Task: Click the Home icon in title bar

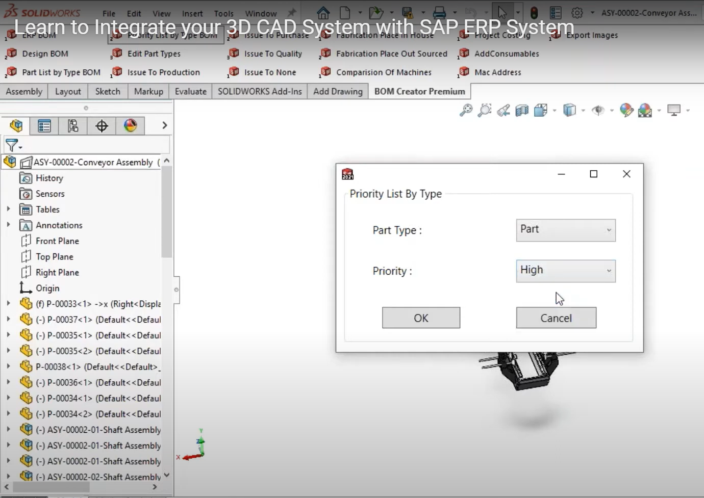Action: click(323, 13)
